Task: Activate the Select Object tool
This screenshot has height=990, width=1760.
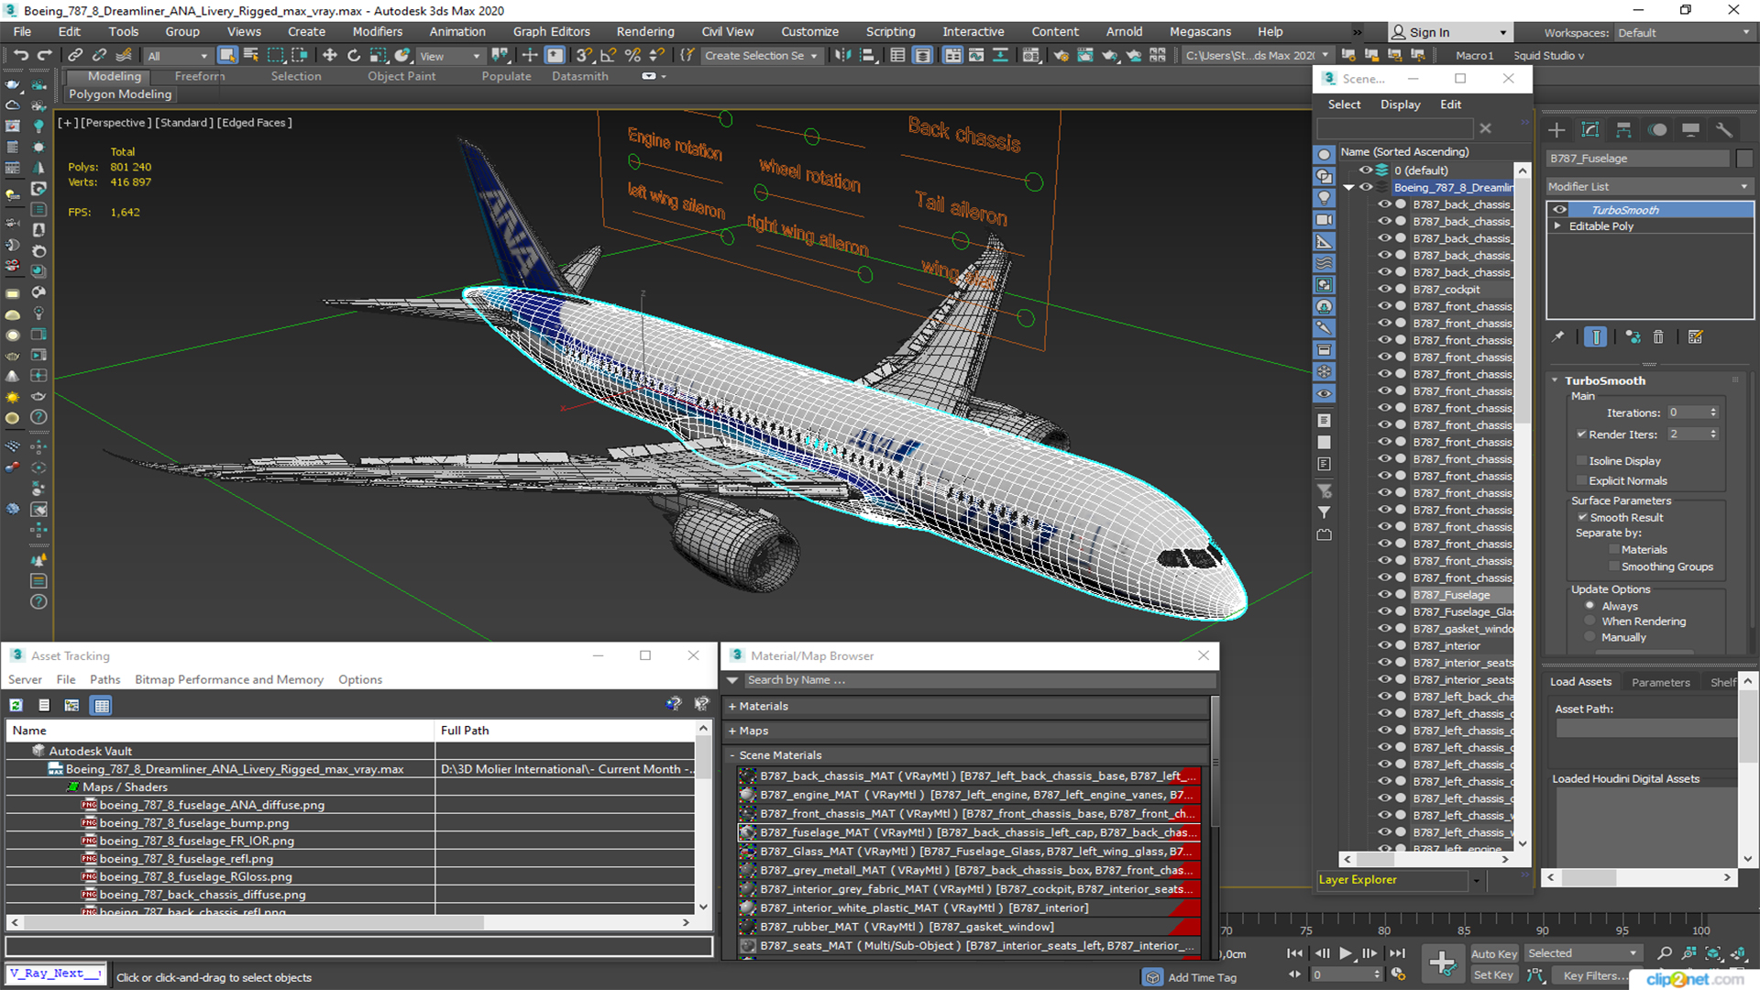Action: point(227,56)
